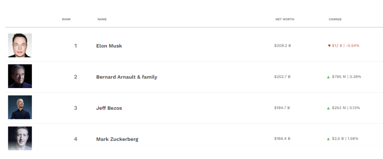The width and height of the screenshot is (383, 159).
Task: Click the $202.7 B net worth value
Action: 282,77
